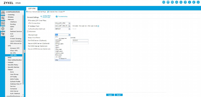This screenshot has width=201, height=97.
Task: Collapse the sidebar with arrow handle
Action: click(25, 51)
